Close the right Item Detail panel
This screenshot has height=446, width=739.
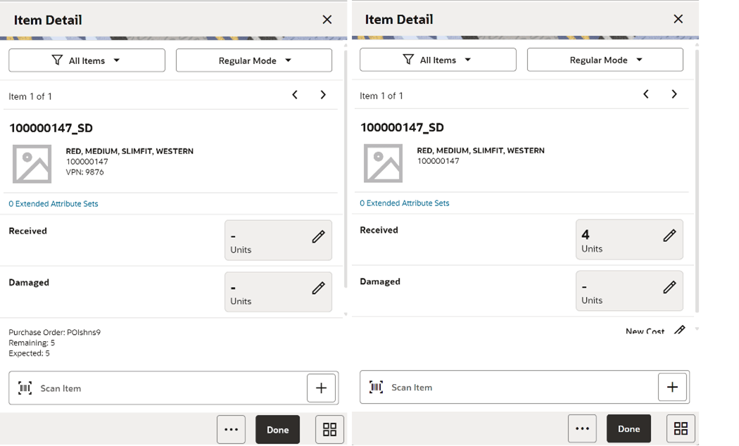click(678, 19)
